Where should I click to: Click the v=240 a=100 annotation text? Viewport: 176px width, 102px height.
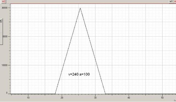79,74
